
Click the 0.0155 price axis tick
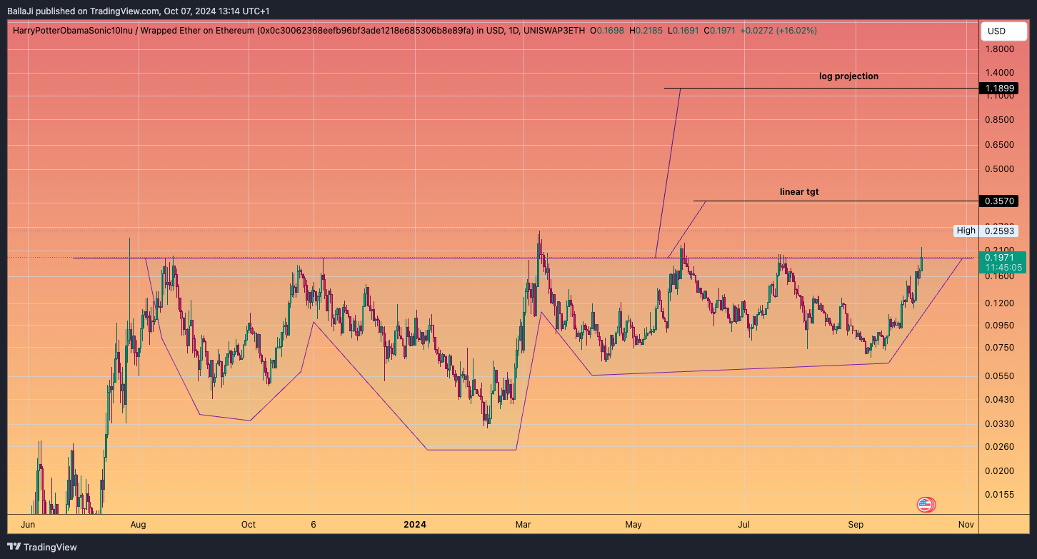1000,495
